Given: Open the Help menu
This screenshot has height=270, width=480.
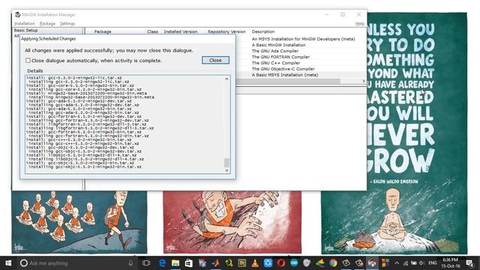Looking at the screenshot, I should (360, 23).
